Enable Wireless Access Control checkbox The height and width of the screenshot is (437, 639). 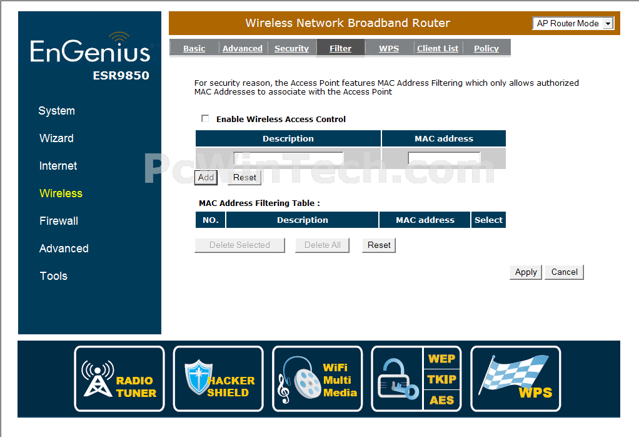205,118
